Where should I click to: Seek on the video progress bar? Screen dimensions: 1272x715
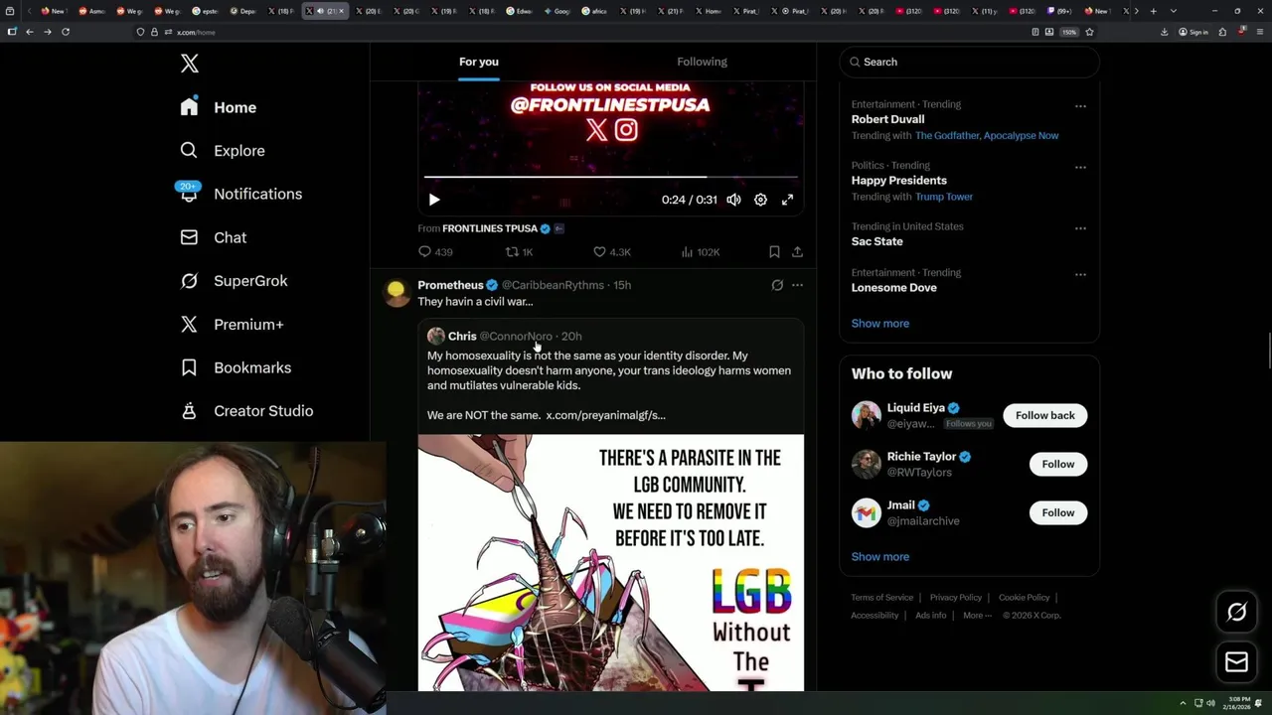click(x=611, y=177)
